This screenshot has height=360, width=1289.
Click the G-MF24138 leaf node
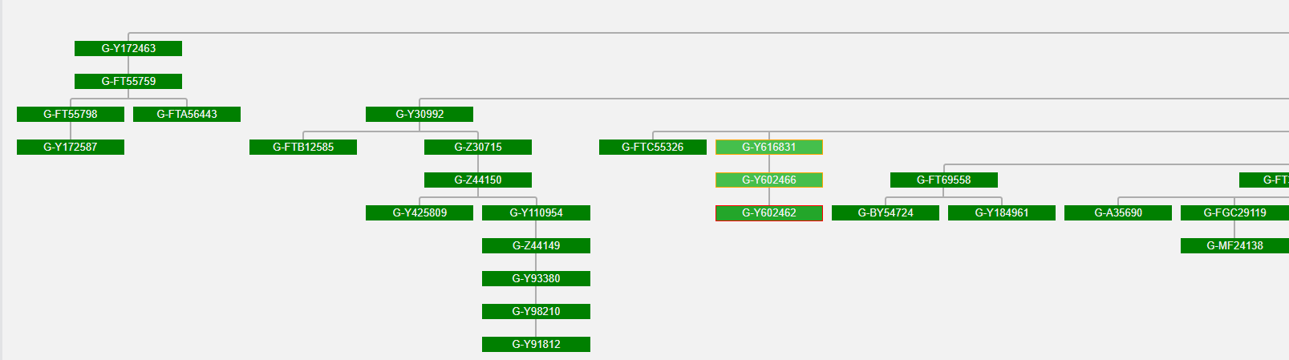pos(1234,246)
